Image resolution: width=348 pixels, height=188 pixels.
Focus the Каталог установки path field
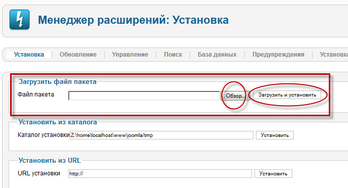click(x=161, y=135)
